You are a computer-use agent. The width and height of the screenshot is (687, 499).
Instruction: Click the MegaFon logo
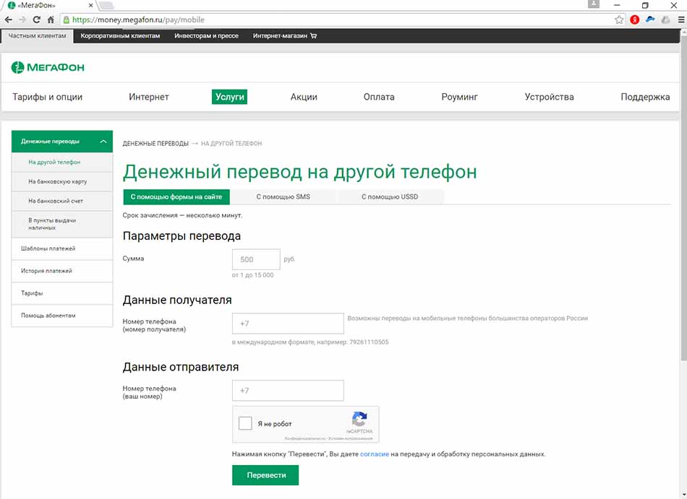point(48,67)
